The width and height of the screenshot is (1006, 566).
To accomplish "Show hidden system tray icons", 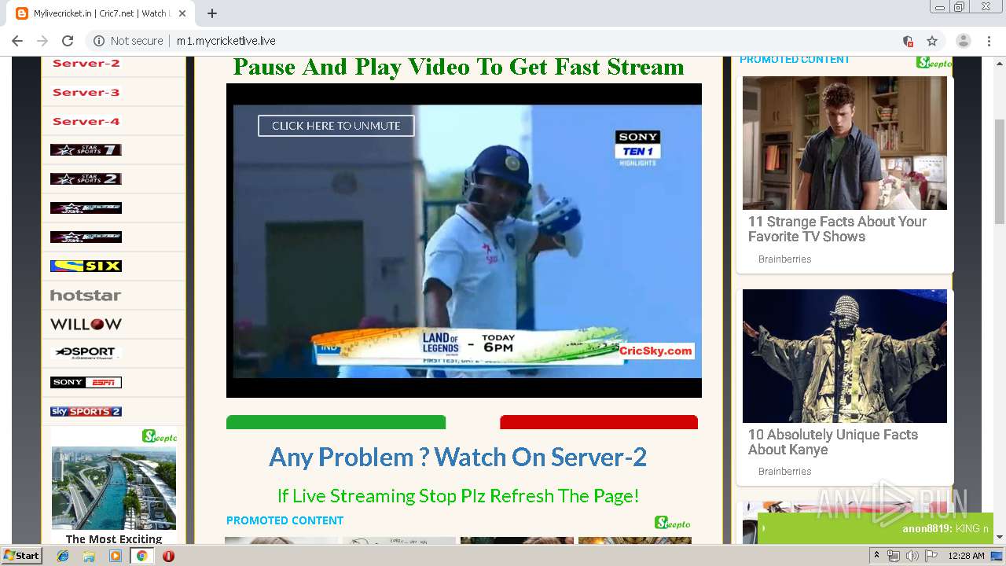I will coord(877,556).
